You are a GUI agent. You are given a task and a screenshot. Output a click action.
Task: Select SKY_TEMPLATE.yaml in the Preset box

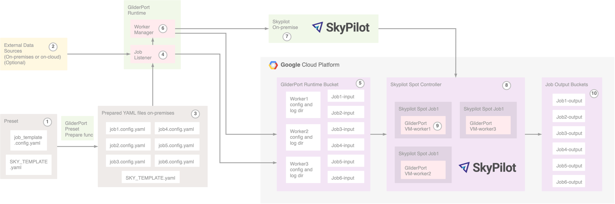[29, 164]
